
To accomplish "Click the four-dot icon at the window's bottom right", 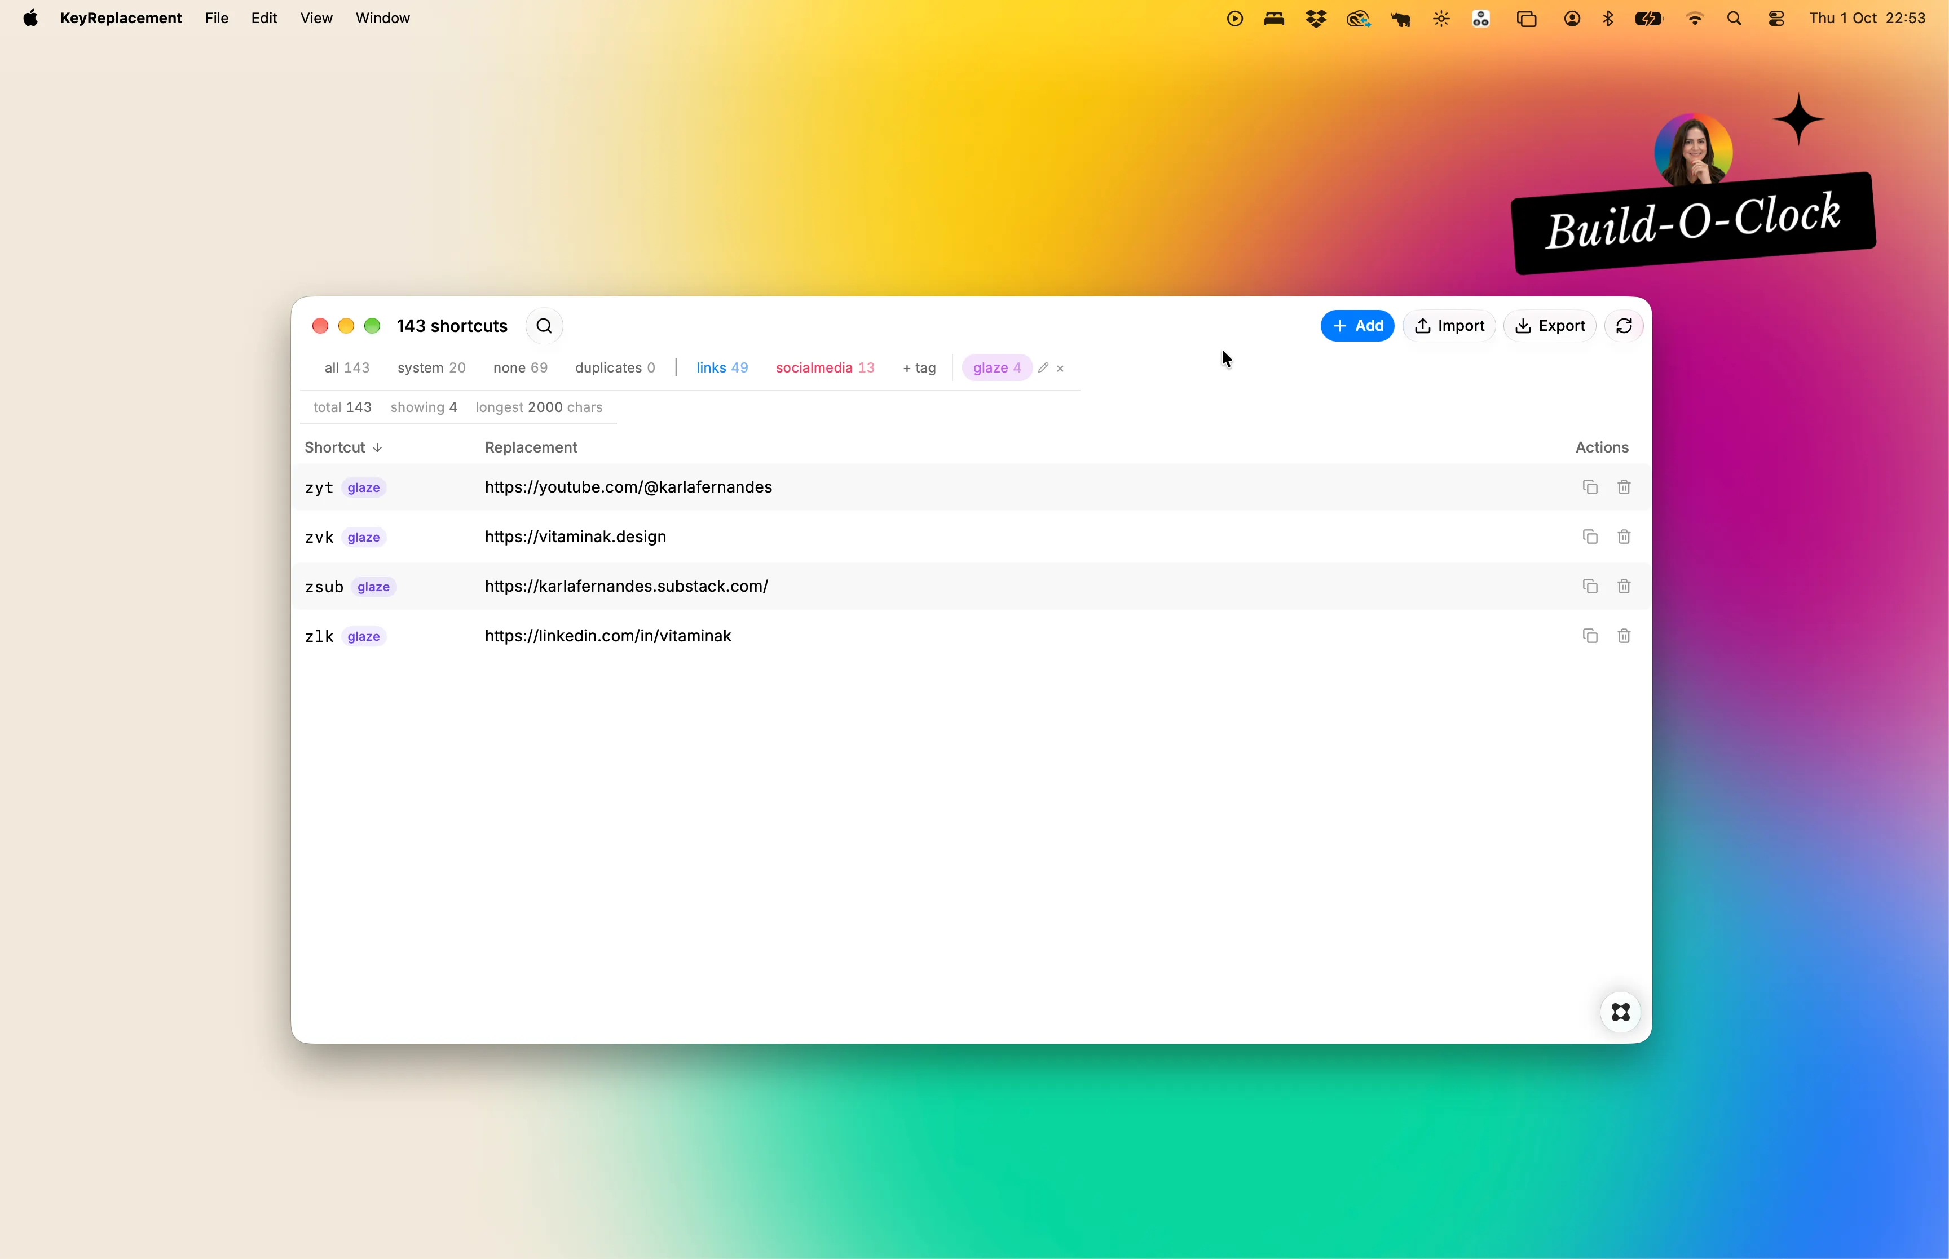I will pos(1620,1012).
